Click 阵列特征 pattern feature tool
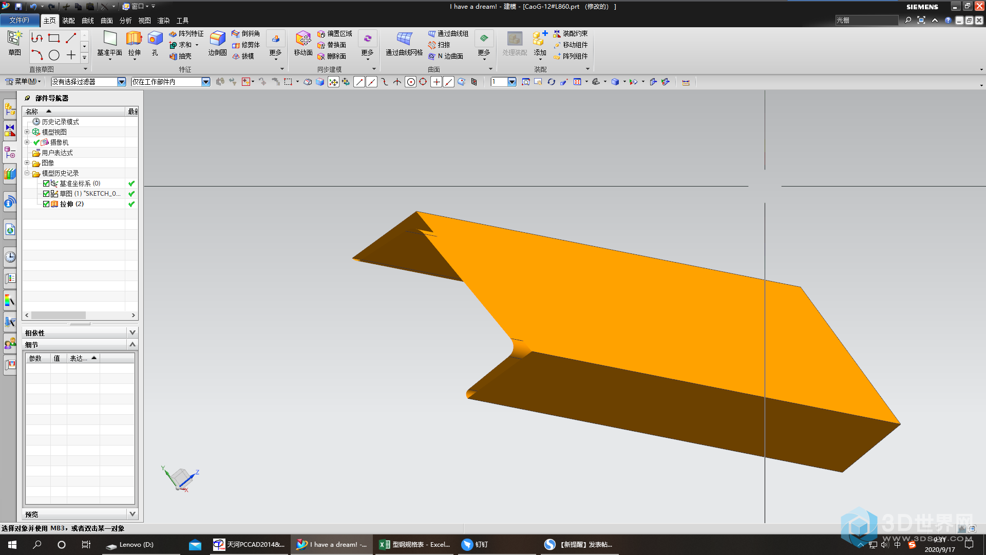 tap(186, 34)
